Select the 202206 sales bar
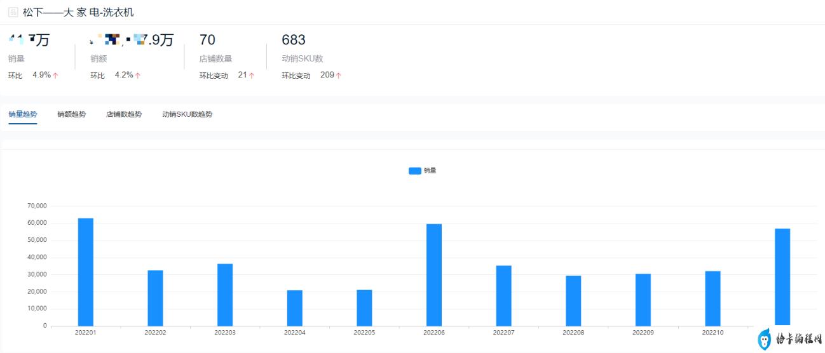The height and width of the screenshot is (353, 825). [434, 275]
